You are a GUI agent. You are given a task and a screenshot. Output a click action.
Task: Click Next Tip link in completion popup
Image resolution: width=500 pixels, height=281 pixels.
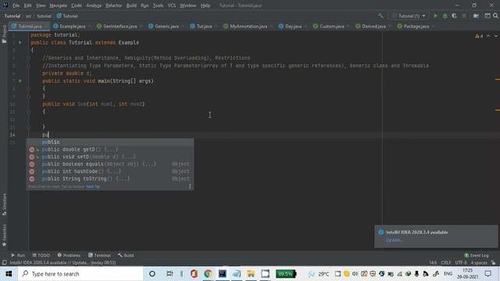[x=93, y=187]
